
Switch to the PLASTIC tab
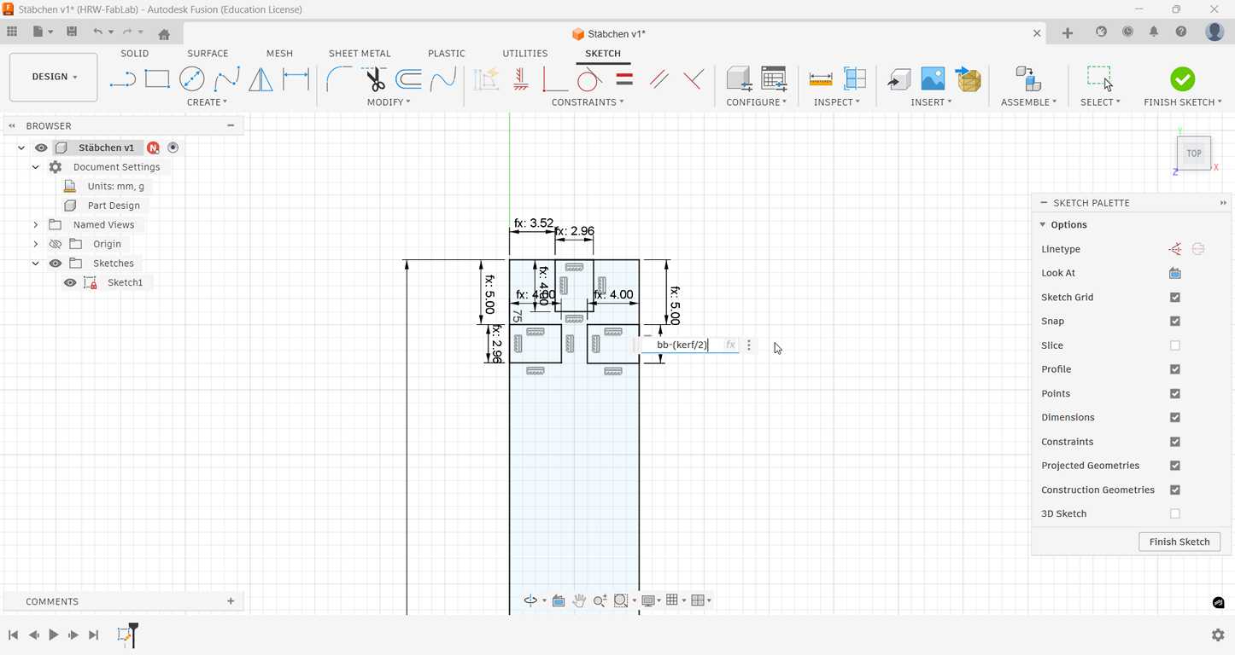click(447, 53)
